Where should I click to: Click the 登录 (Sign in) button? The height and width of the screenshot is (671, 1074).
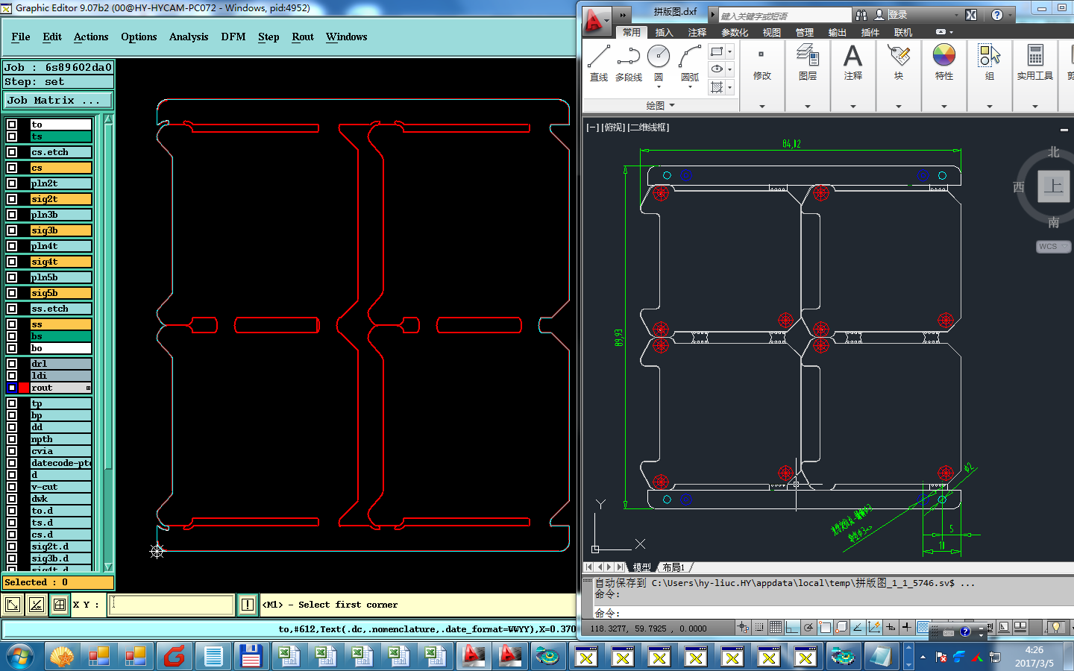pyautogui.click(x=897, y=15)
